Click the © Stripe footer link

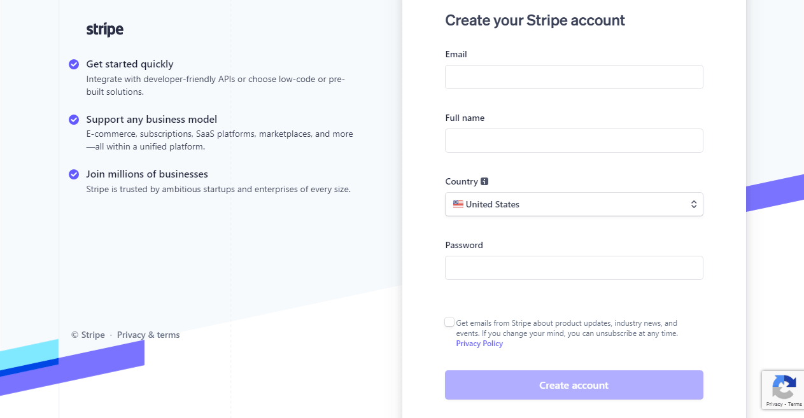(88, 335)
